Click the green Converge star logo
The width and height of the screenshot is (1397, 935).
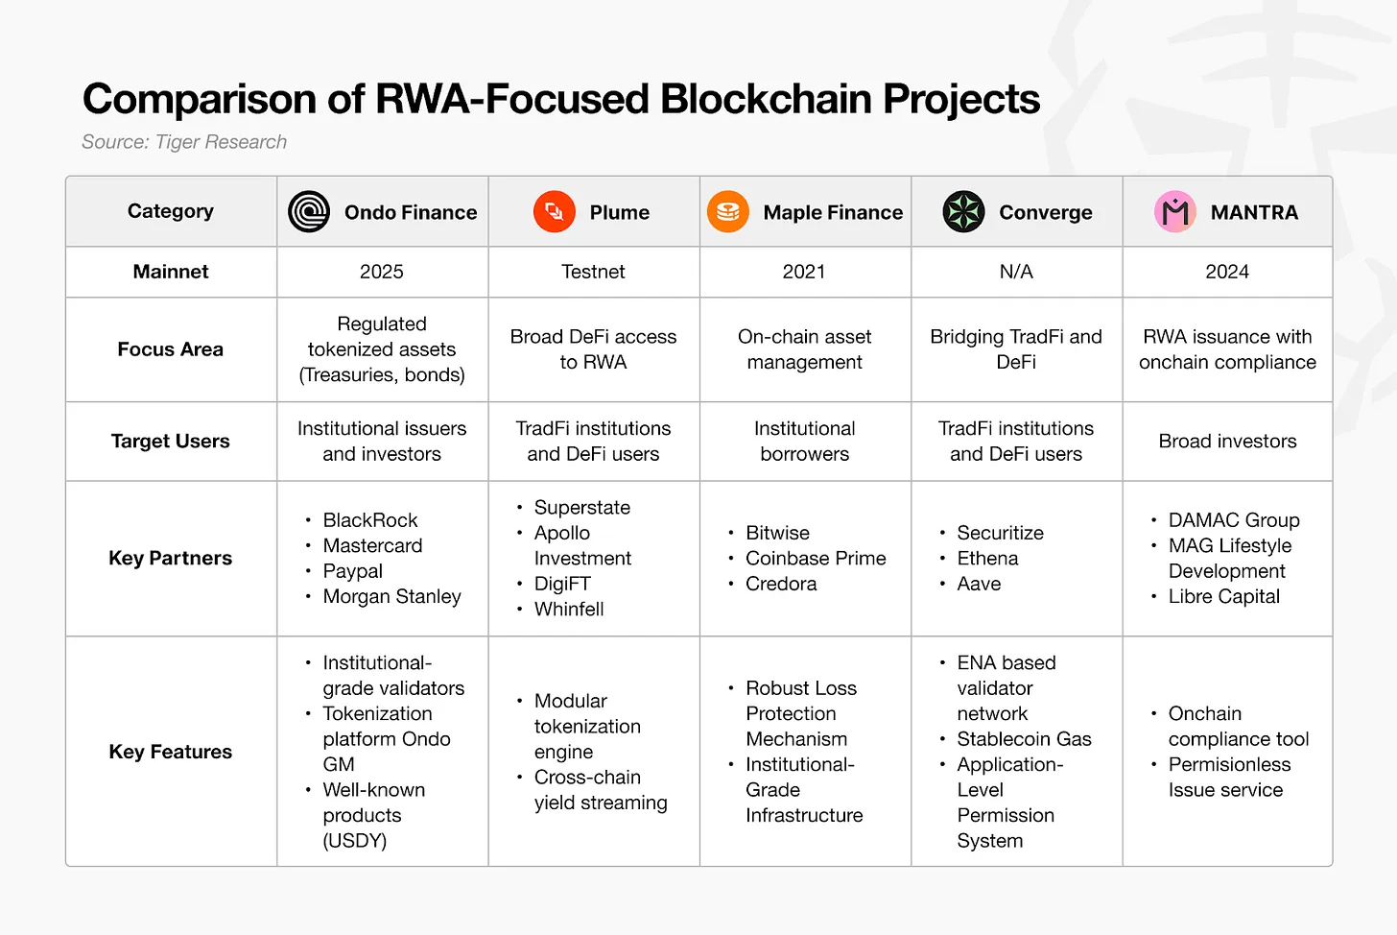pos(963,212)
